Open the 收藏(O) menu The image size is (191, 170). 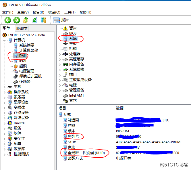click(x=54, y=12)
